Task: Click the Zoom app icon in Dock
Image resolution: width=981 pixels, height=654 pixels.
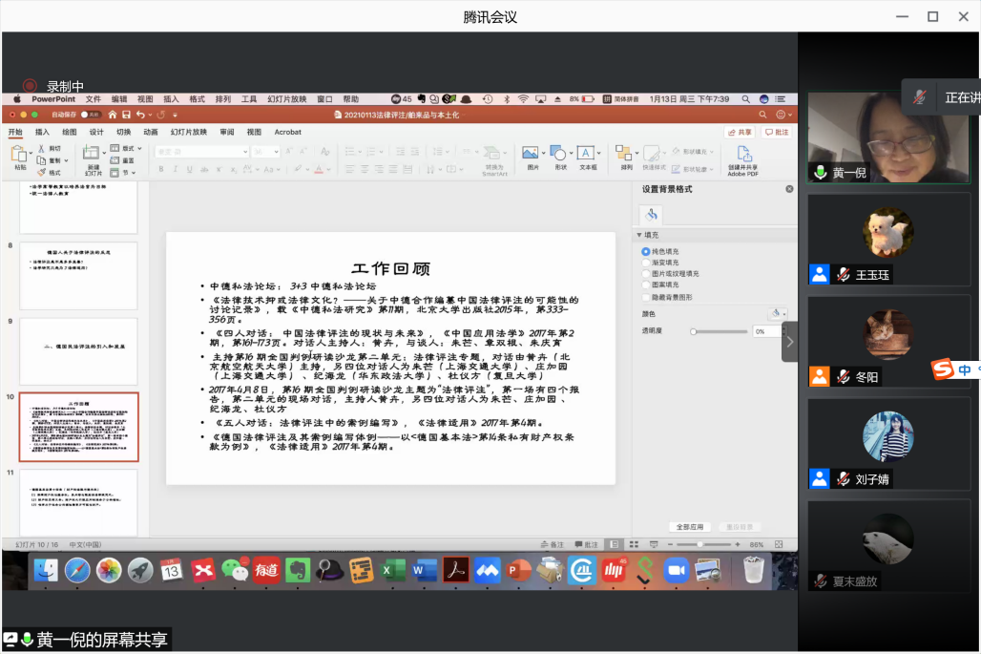Action: click(677, 571)
